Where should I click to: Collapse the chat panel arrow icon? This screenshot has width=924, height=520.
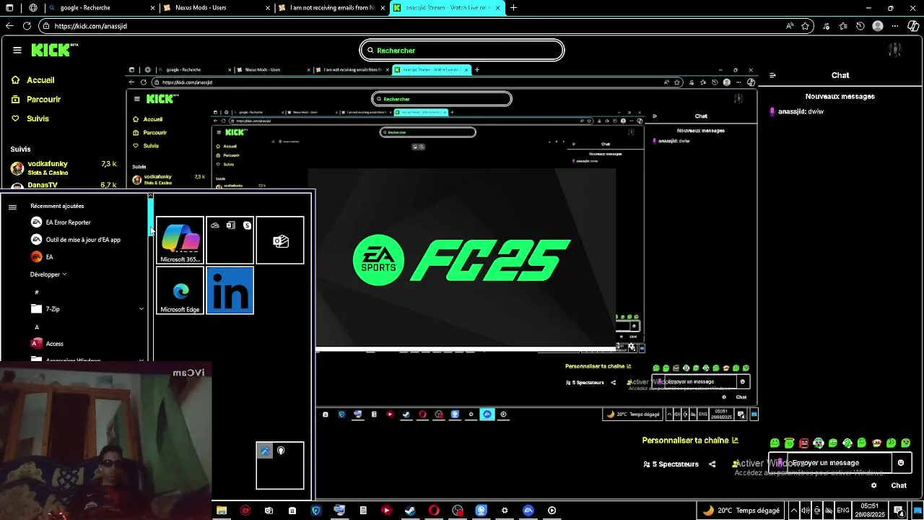(x=772, y=75)
